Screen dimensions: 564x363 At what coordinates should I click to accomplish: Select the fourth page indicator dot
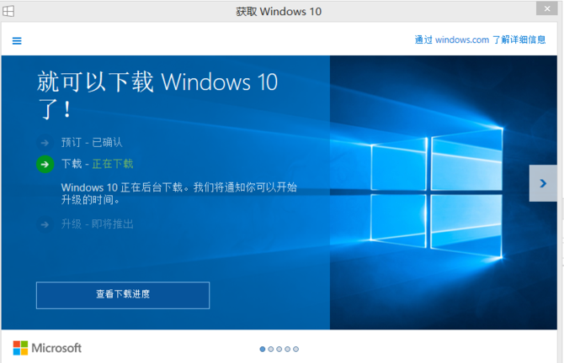(287, 349)
